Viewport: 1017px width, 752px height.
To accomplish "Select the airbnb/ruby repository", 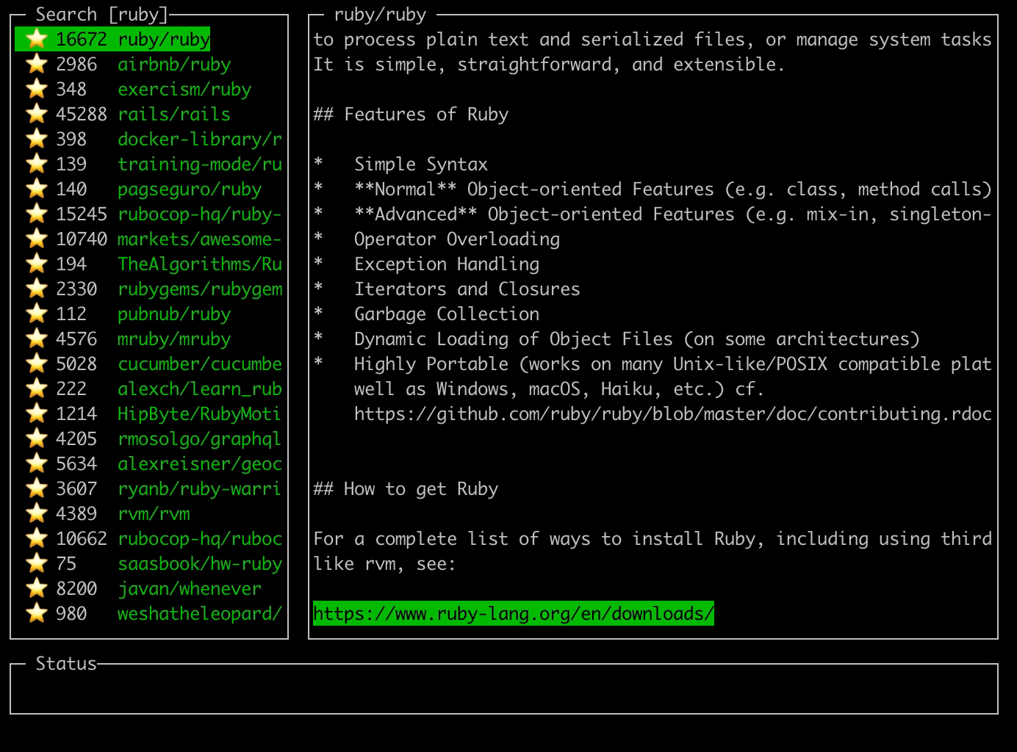I will click(174, 64).
